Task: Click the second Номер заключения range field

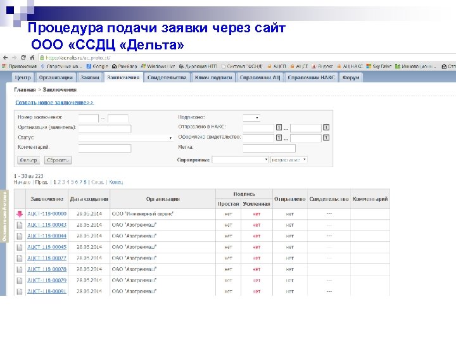Action: pos(118,118)
